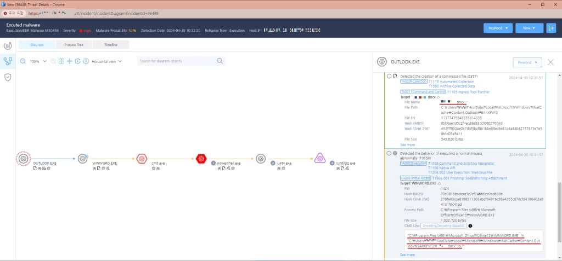
Task: Fit diagram to screen
Action: coord(61,61)
